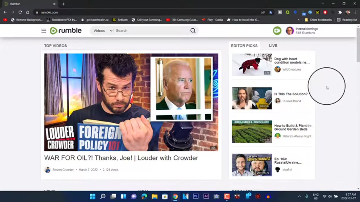
Task: Open the Rumble hamburger menu
Action: (44, 31)
